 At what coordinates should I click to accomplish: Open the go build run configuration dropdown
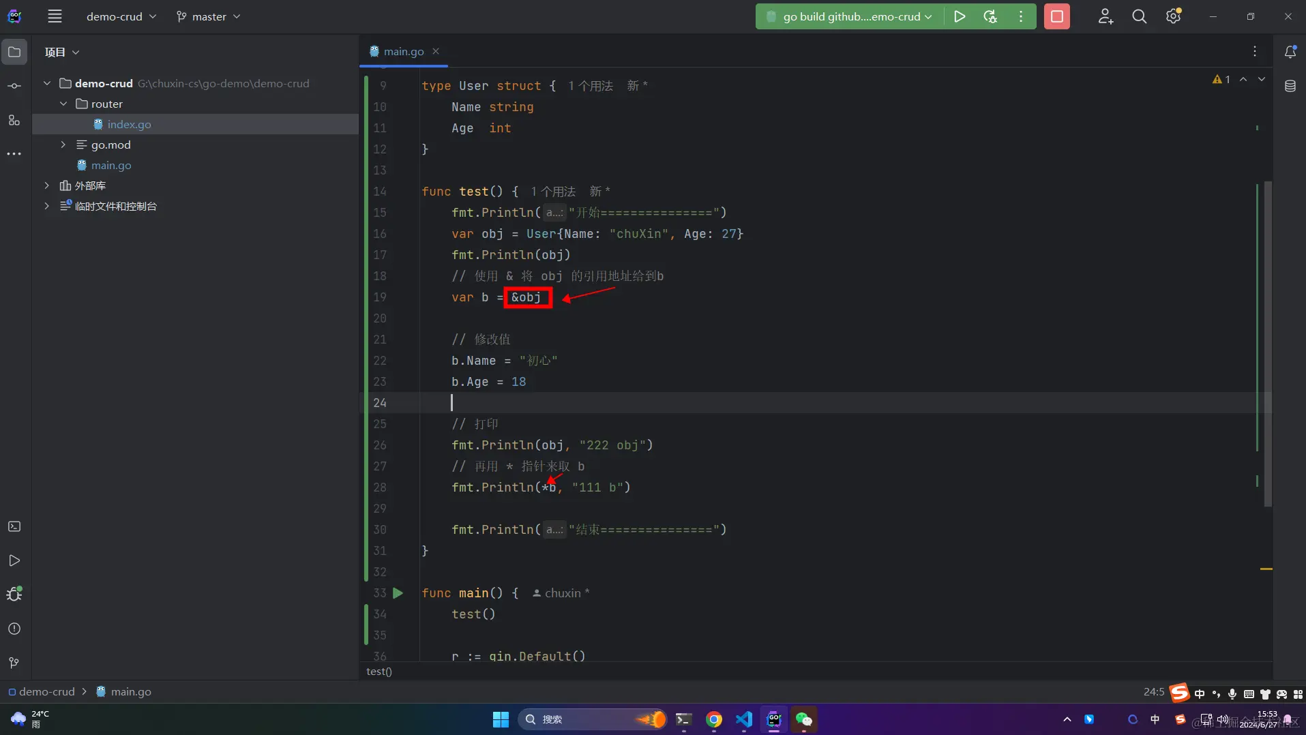pos(850,16)
